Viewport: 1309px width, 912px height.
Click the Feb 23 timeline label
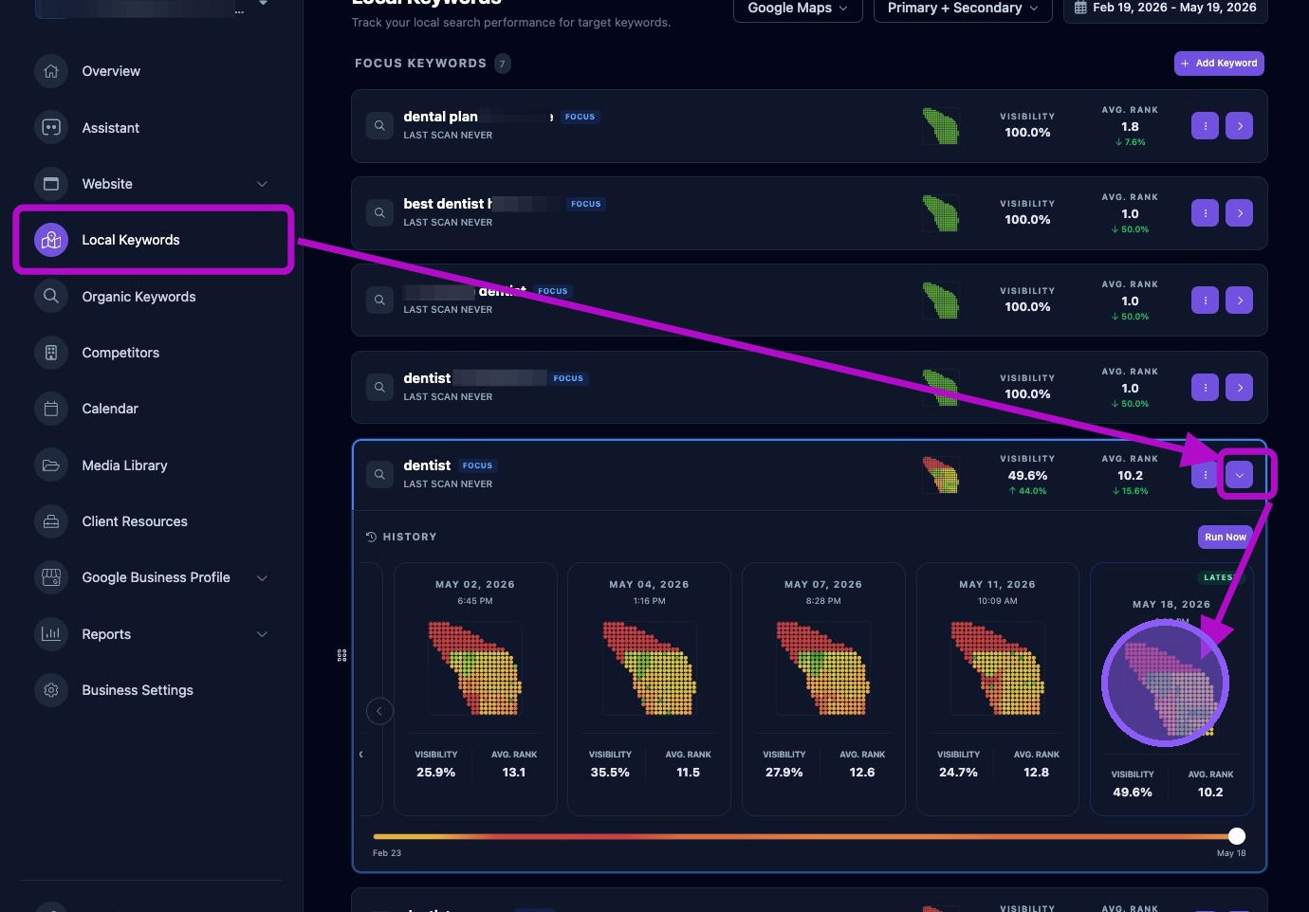[x=387, y=853]
